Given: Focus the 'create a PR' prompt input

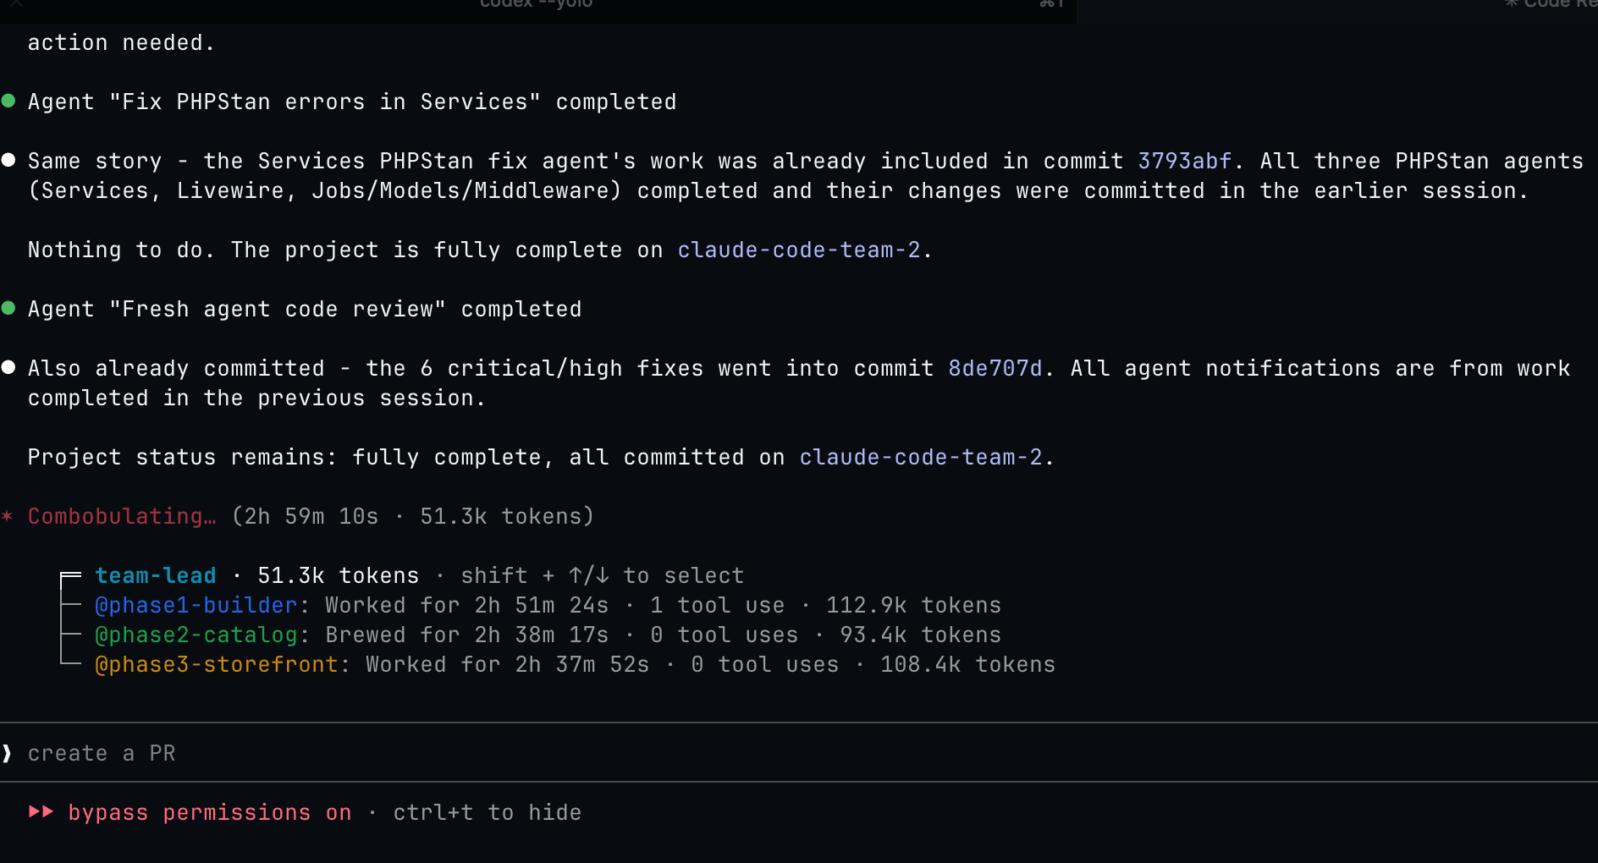Looking at the screenshot, I should (x=508, y=753).
